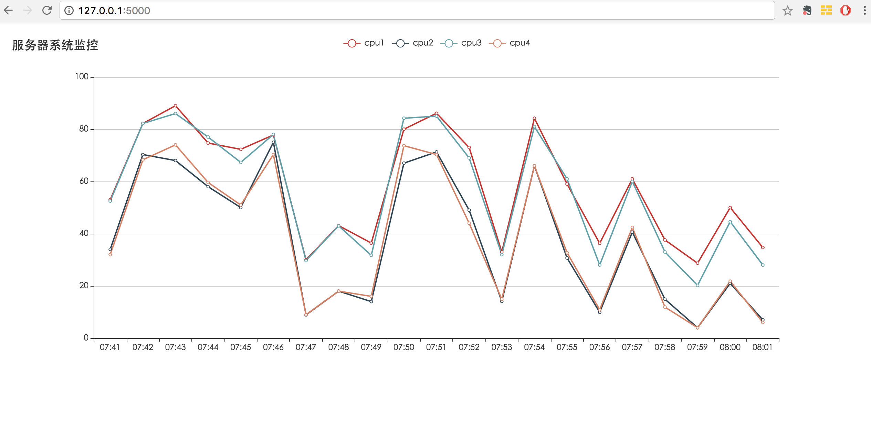The image size is (871, 422).
Task: Open the Evernote elephant extension
Action: (807, 11)
